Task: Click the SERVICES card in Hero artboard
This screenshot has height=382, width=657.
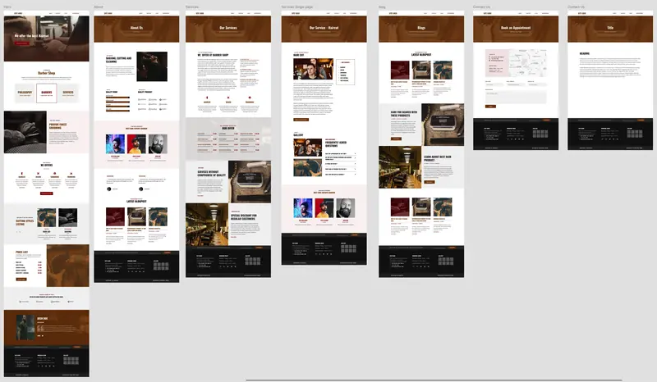Action: point(68,93)
